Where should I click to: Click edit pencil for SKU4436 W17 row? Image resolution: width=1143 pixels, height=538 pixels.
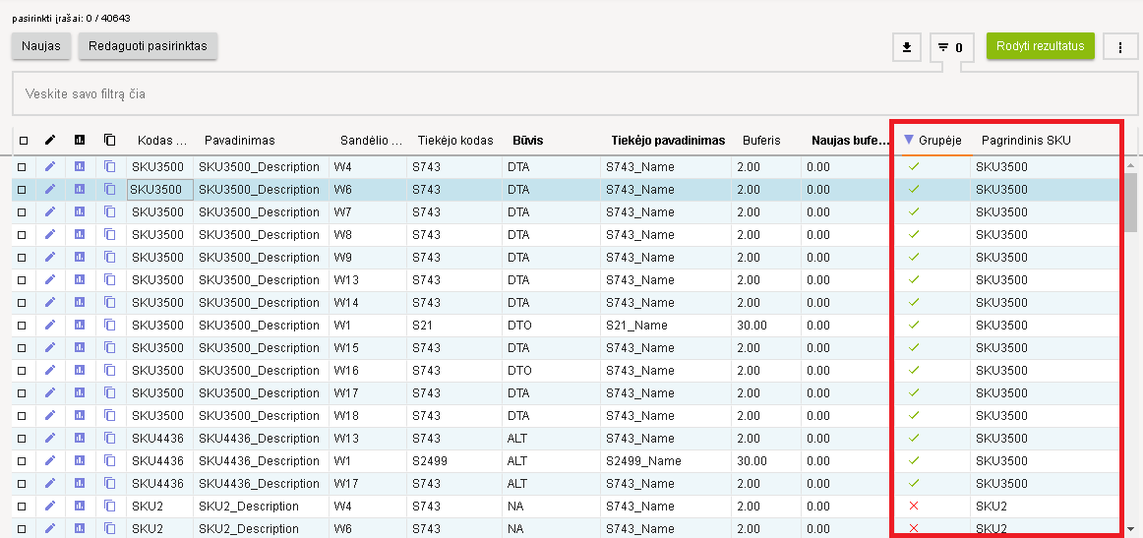(x=50, y=484)
